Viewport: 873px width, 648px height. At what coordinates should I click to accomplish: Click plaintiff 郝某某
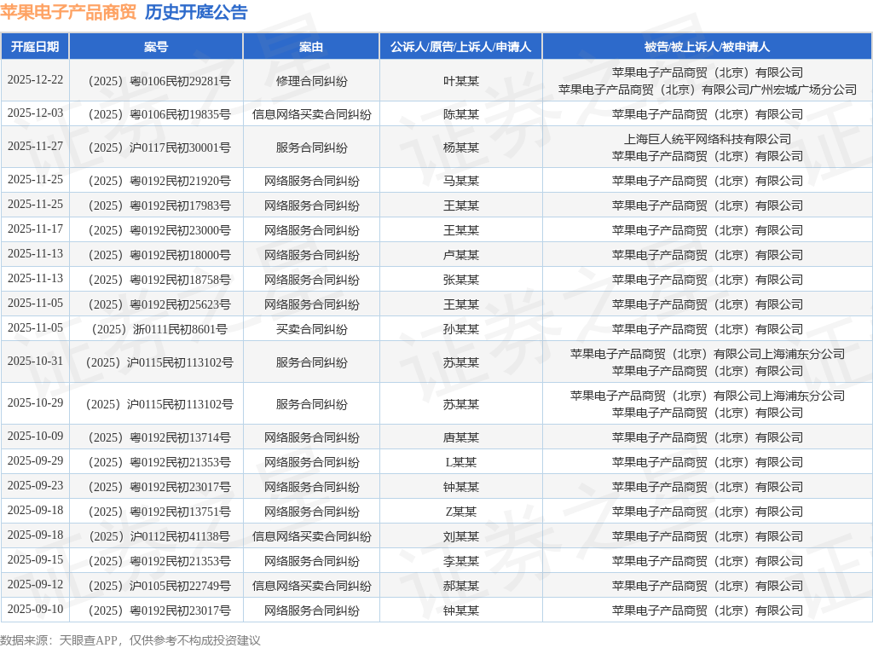click(x=461, y=587)
